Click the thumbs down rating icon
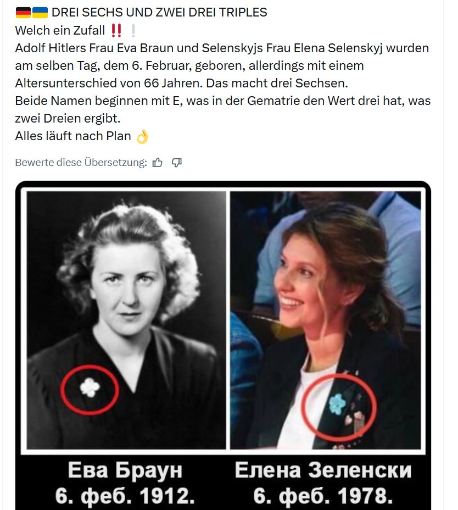The image size is (458, 510). pyautogui.click(x=176, y=162)
